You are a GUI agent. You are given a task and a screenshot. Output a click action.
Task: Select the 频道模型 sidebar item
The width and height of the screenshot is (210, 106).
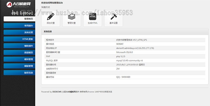point(19,52)
